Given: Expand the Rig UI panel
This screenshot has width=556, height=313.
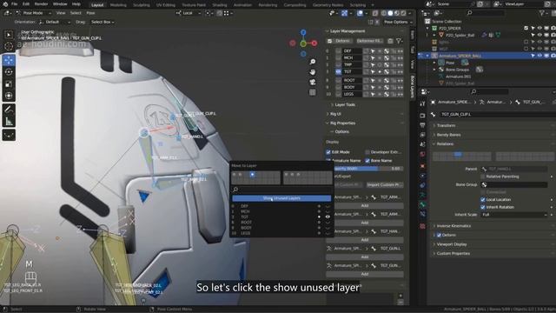Looking at the screenshot, I should 335,114.
